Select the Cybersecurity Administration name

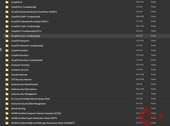pyautogui.click(x=25, y=84)
